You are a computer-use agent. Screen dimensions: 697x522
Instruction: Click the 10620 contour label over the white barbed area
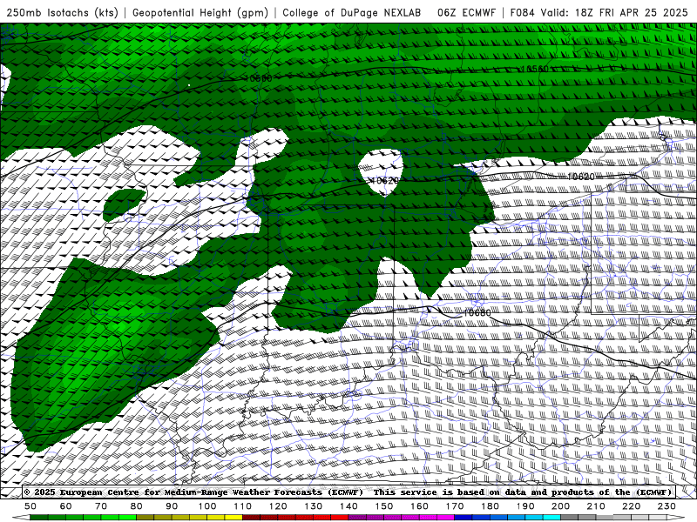580,177
